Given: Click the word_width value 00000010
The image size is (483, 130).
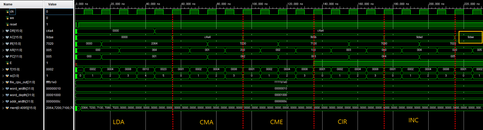Looking at the screenshot, I should click(53, 89).
